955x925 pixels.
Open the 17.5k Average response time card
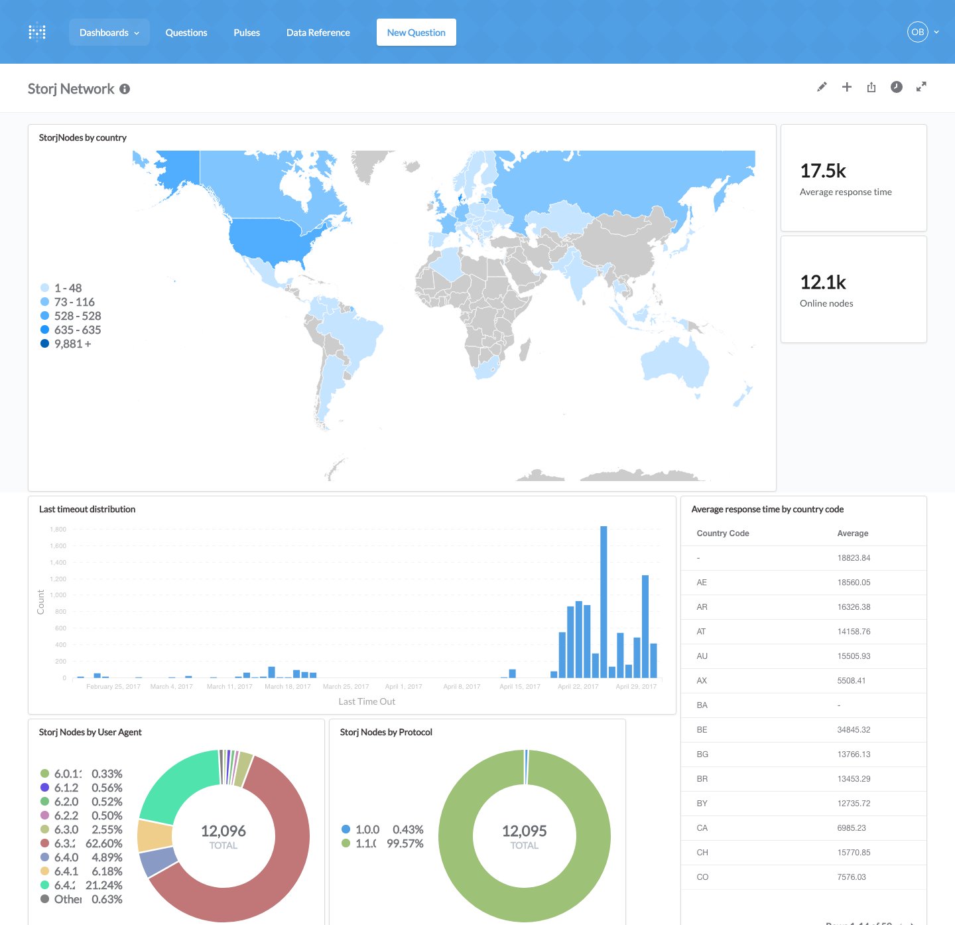click(x=854, y=178)
